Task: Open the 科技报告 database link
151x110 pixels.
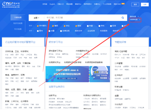Action: (104, 31)
